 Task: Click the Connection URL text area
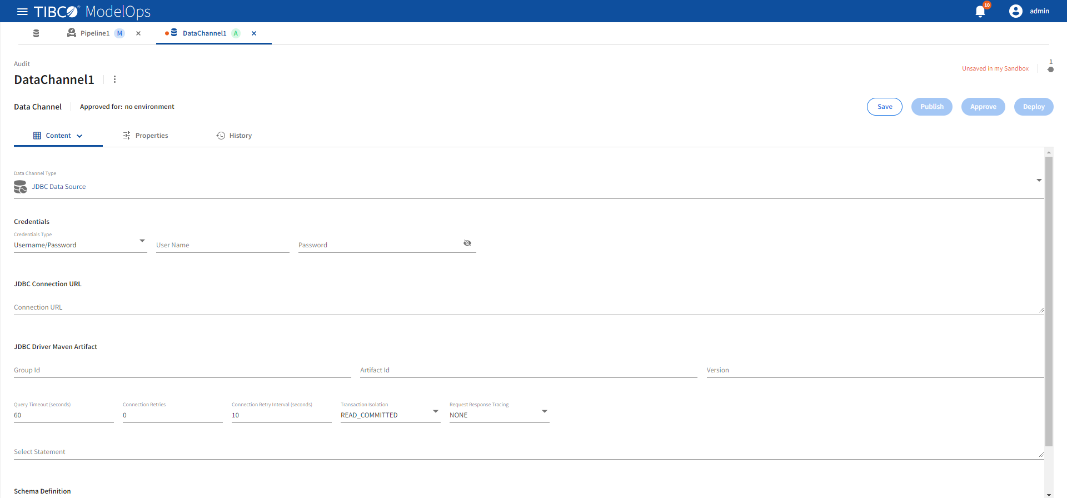(x=529, y=307)
